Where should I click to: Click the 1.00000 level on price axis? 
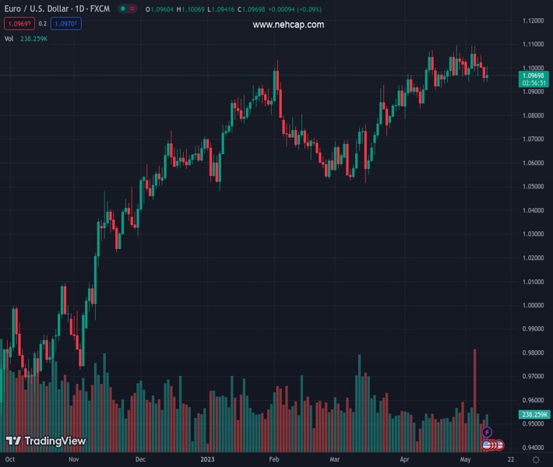tap(534, 305)
